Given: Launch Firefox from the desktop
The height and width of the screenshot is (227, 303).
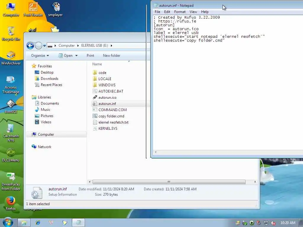Looking at the screenshot, I should pos(11,203).
